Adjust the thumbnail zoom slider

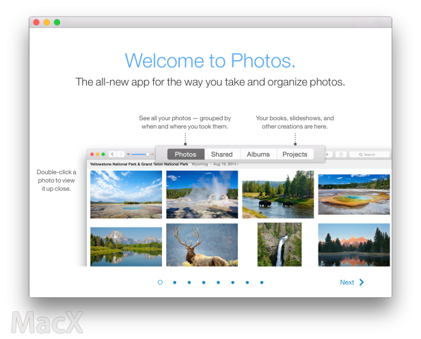[x=140, y=154]
